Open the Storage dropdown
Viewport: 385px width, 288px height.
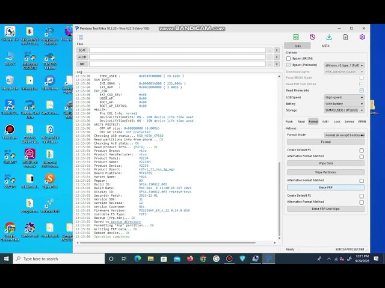pos(344,110)
